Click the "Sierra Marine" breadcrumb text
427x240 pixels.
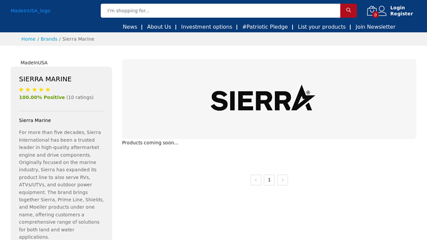tap(78, 39)
